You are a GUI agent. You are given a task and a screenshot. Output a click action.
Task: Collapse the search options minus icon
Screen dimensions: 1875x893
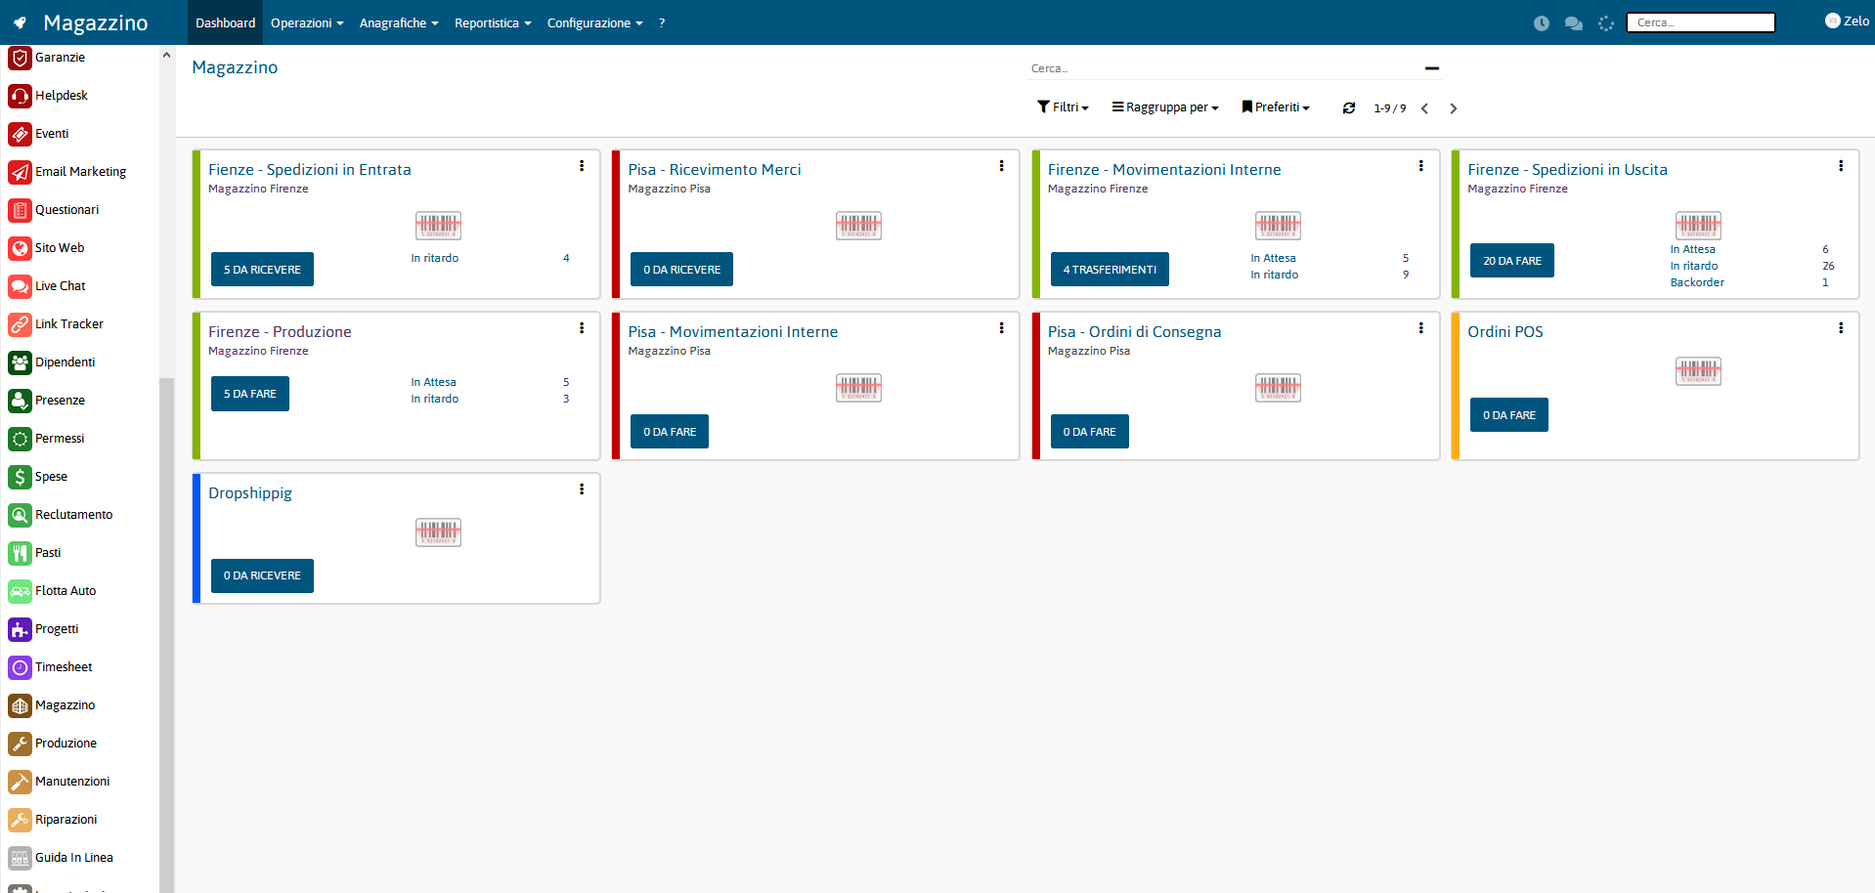tap(1432, 68)
